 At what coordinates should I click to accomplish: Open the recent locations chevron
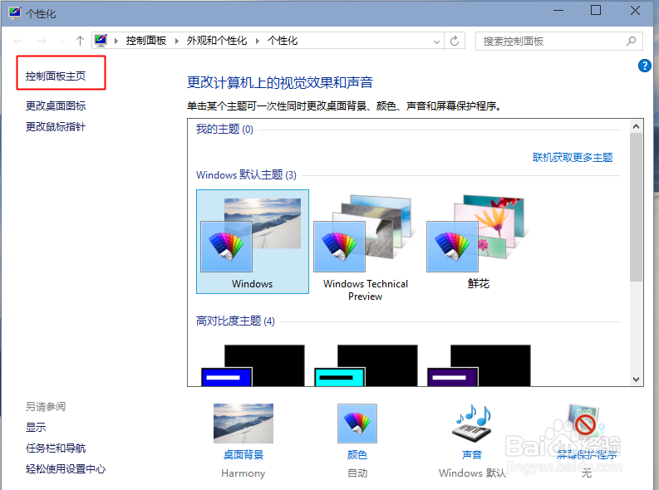(61, 42)
